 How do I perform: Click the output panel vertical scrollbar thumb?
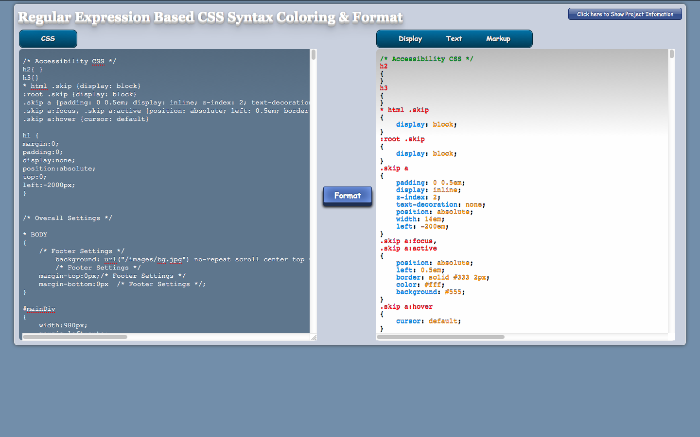672,54
